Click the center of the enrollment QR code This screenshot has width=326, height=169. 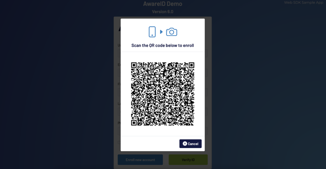point(163,94)
